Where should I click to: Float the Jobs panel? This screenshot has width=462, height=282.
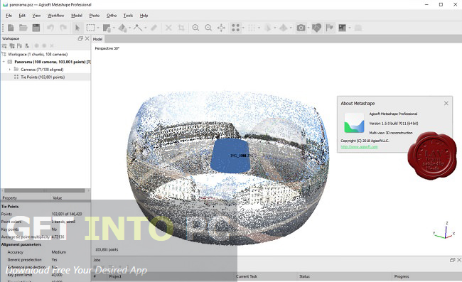(453, 260)
